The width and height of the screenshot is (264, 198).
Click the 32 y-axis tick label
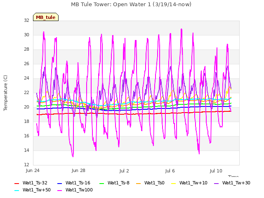click(26, 21)
